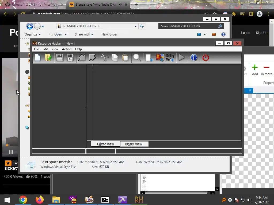Click the Save As toolbar icon
Screen dimensions: 274x205
pos(70,58)
